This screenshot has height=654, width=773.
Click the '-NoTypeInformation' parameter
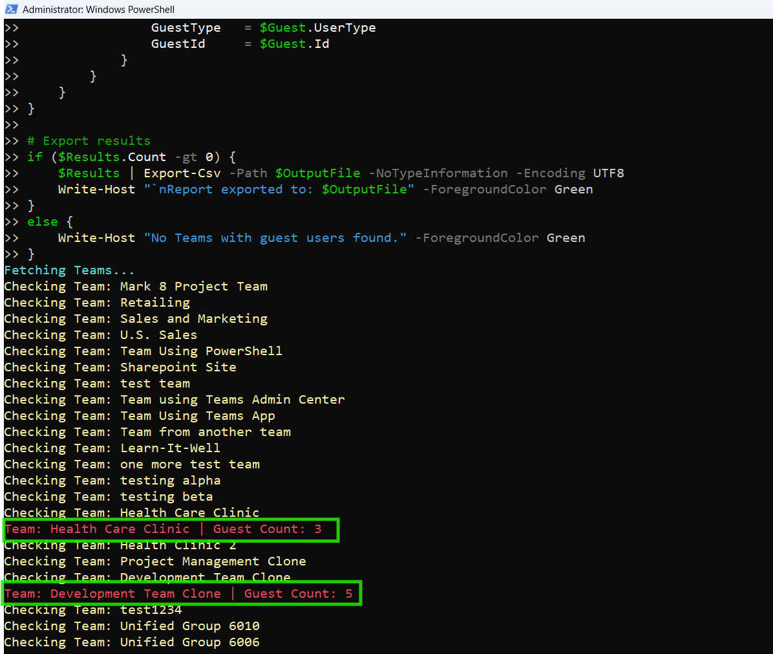438,173
